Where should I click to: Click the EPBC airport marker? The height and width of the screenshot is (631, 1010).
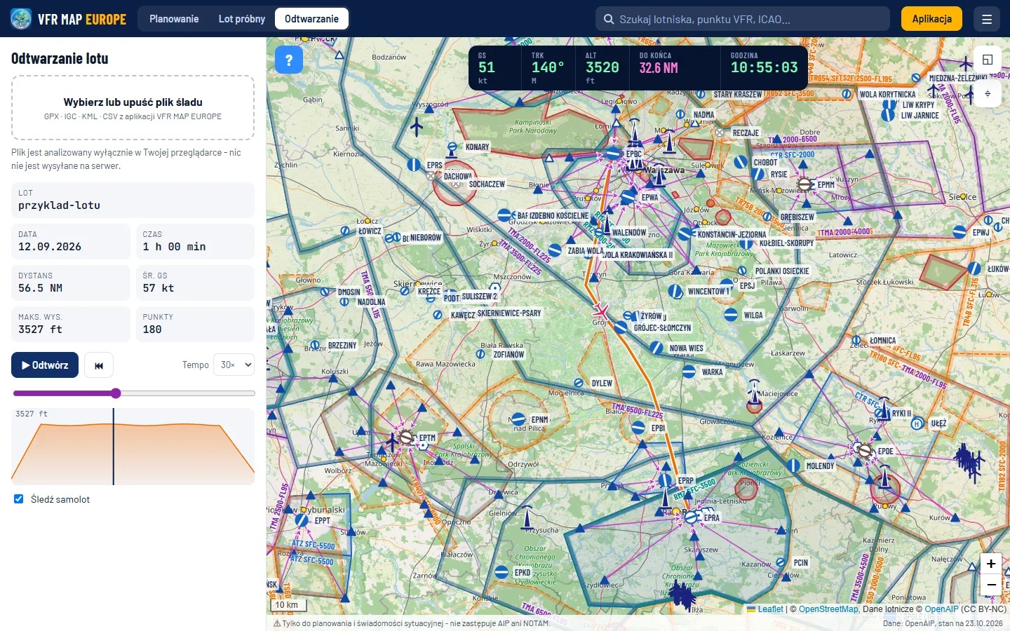613,154
